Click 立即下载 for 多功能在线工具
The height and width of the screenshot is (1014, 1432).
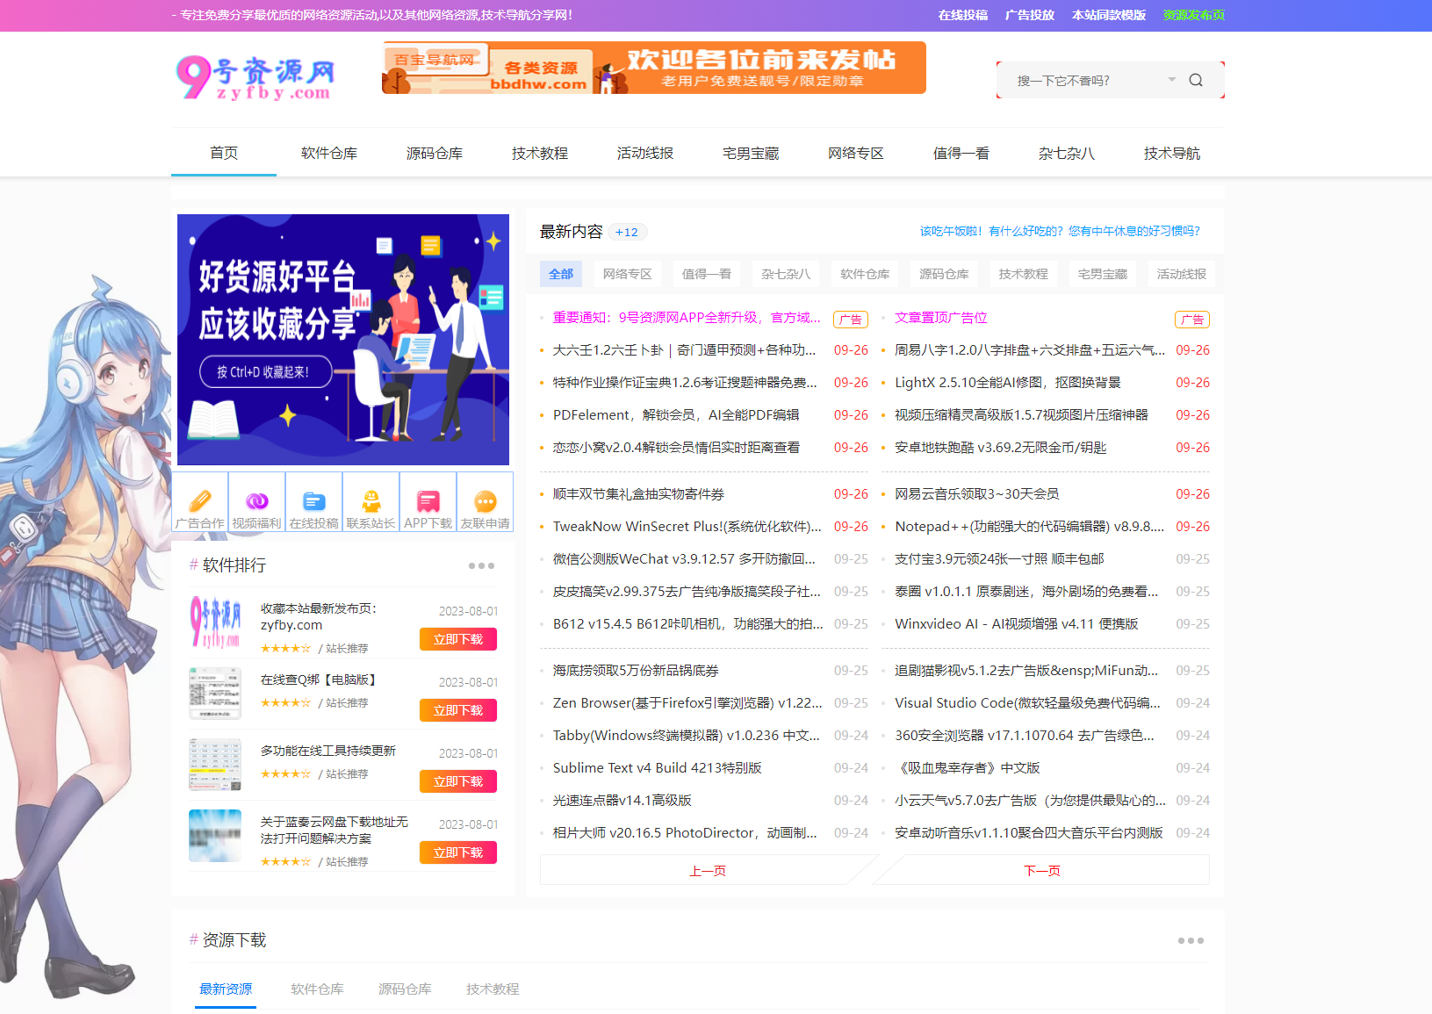coord(458,781)
